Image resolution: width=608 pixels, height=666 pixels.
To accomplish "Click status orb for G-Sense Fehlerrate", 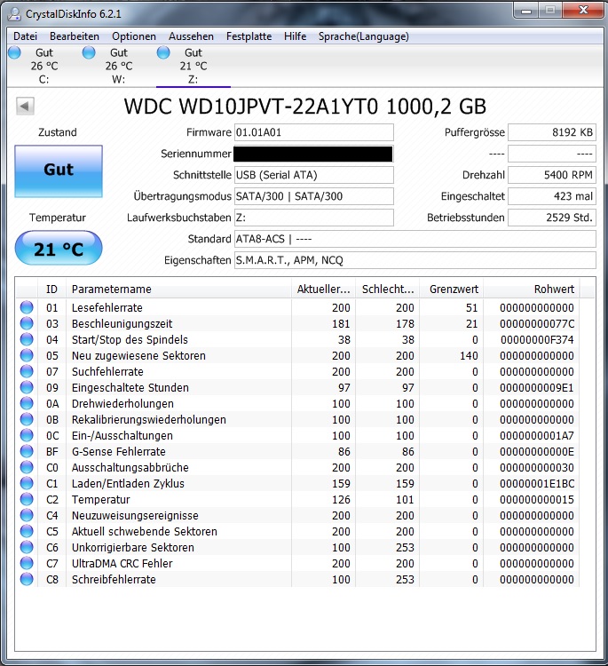I will 27,451.
